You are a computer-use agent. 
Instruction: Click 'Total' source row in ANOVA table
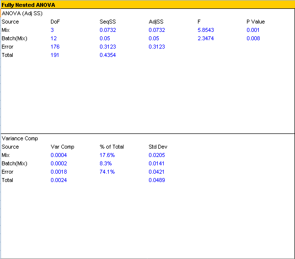pyautogui.click(x=7, y=55)
